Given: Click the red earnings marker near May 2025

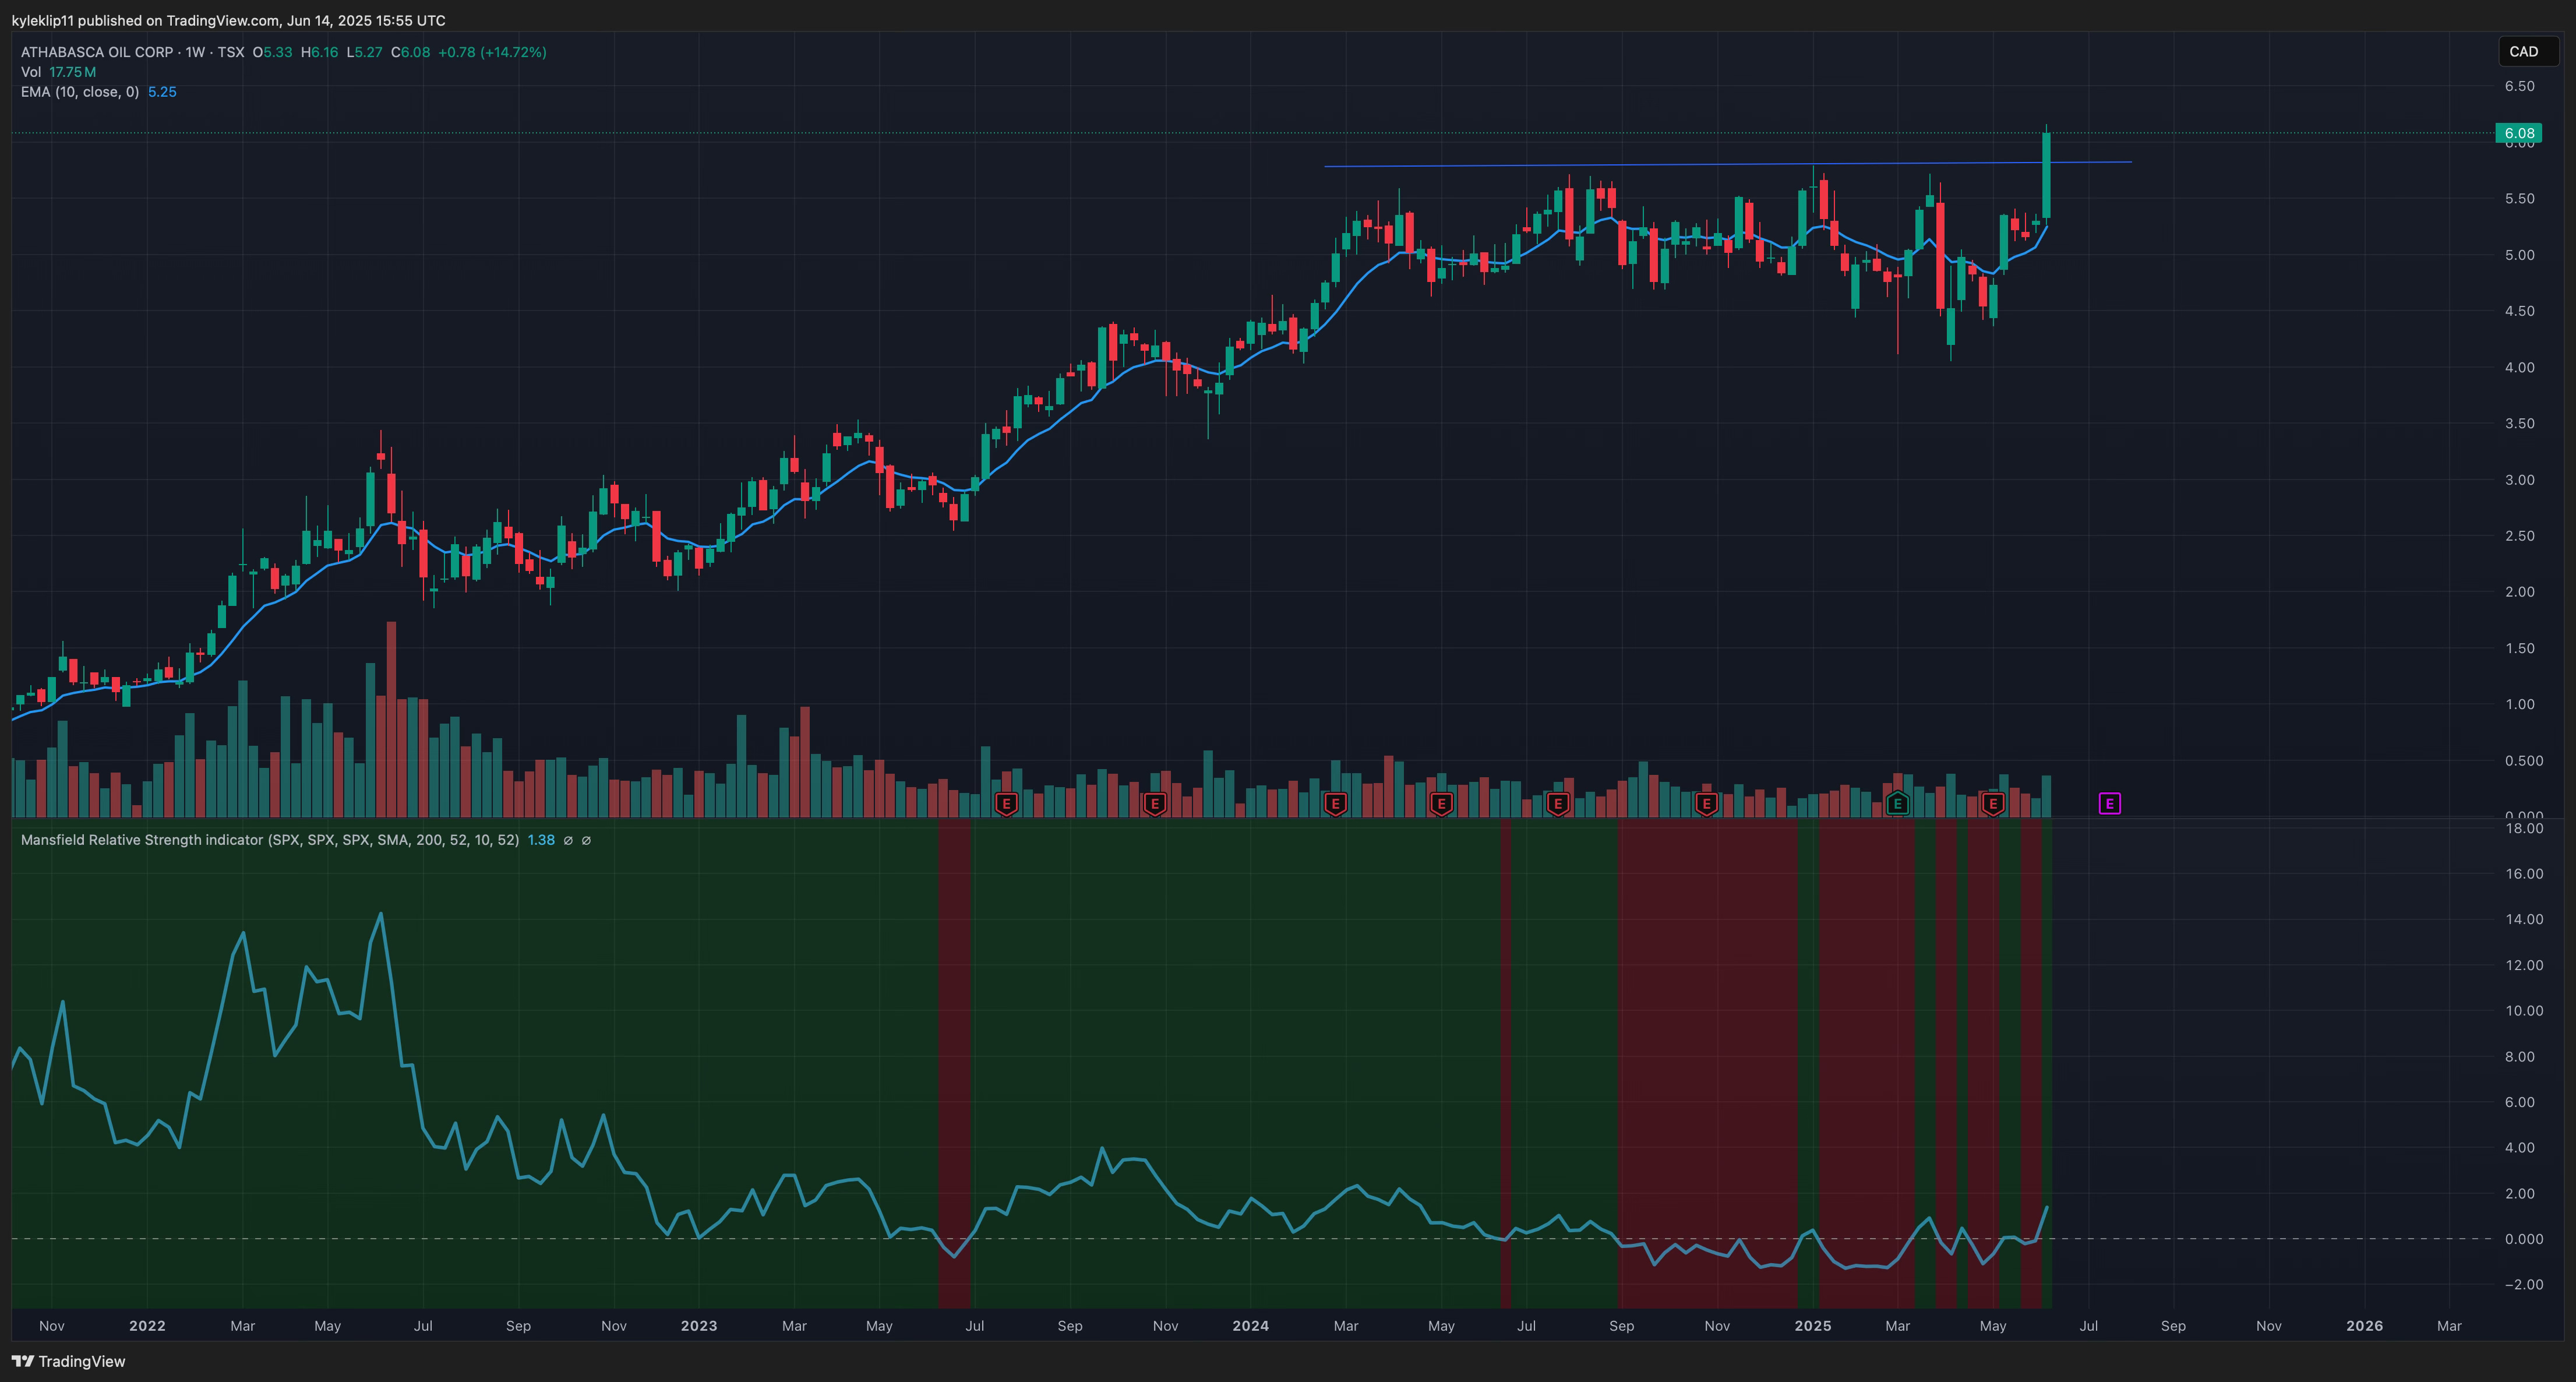Looking at the screenshot, I should tap(1992, 803).
